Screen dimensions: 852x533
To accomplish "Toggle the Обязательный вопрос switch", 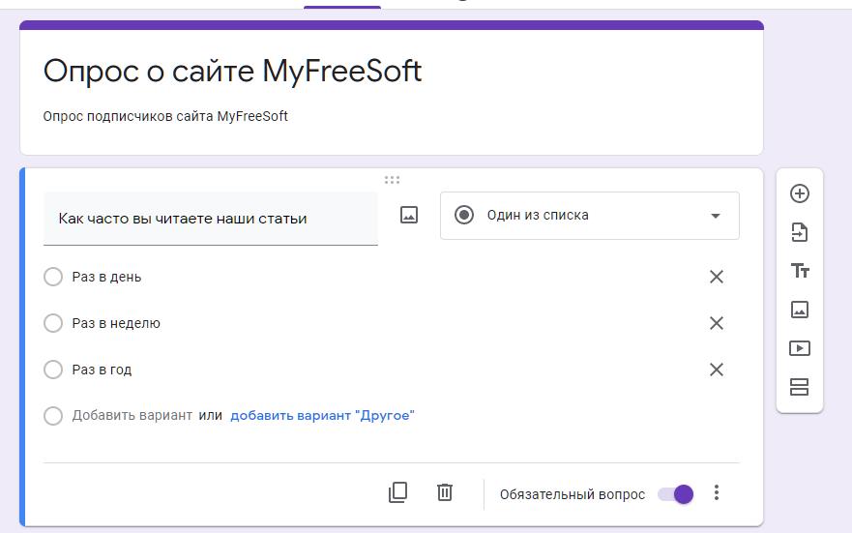I will pos(676,494).
